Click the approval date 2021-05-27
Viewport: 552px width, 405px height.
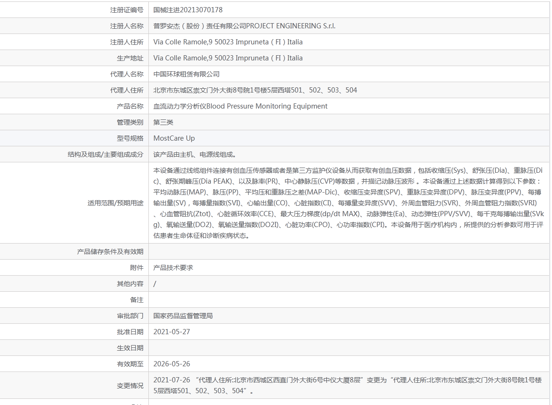[x=172, y=332]
